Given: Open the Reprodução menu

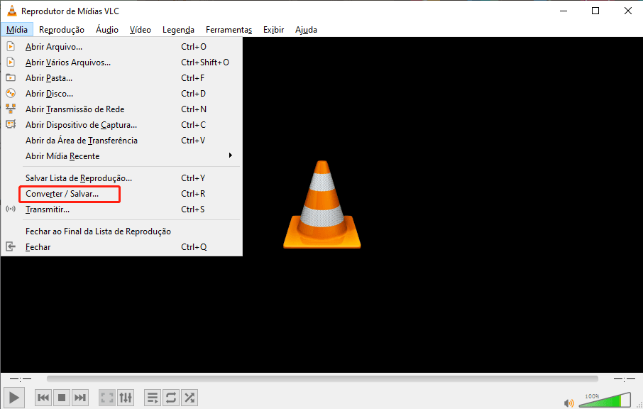Looking at the screenshot, I should pos(62,30).
